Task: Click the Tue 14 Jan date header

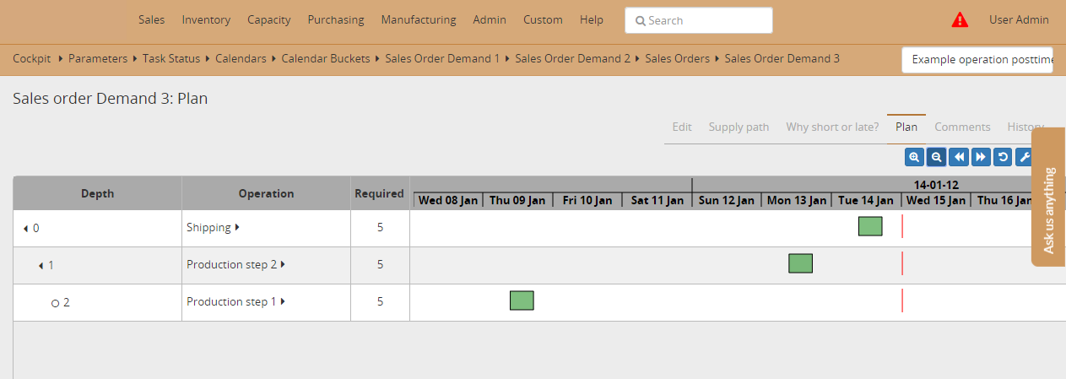Action: click(x=866, y=200)
